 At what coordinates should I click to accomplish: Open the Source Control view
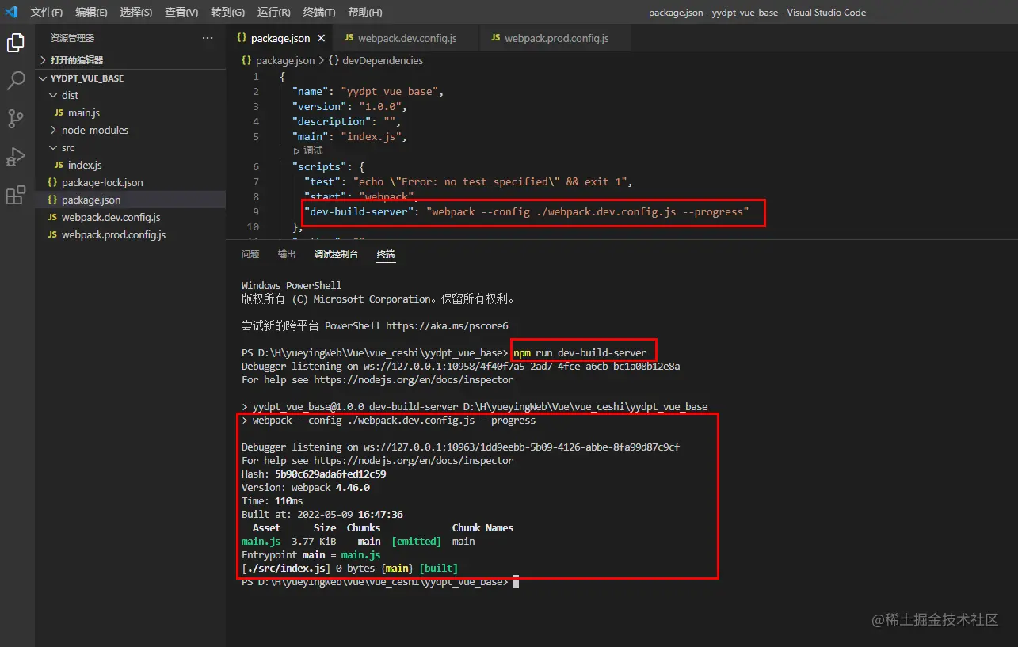click(x=16, y=119)
